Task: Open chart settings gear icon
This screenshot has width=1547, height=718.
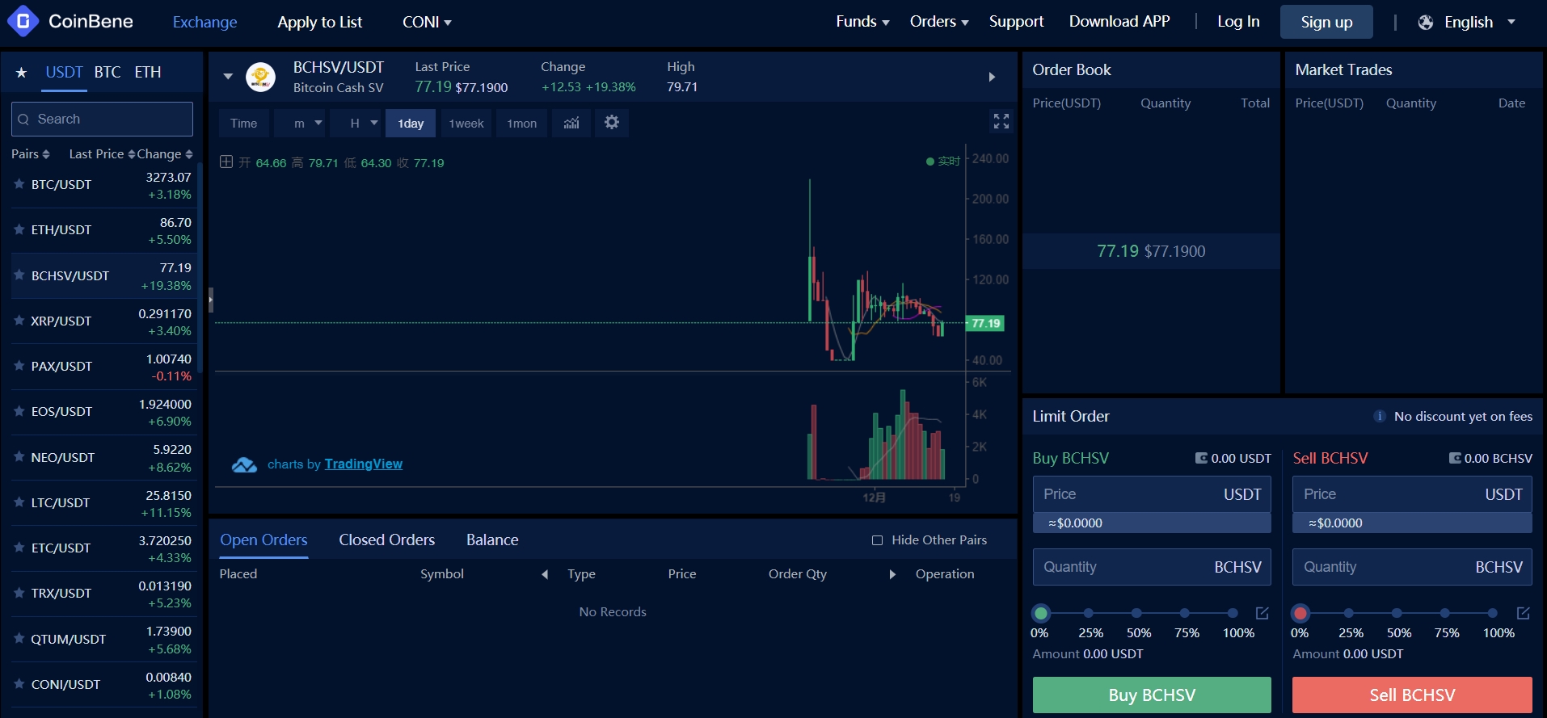Action: tap(612, 123)
